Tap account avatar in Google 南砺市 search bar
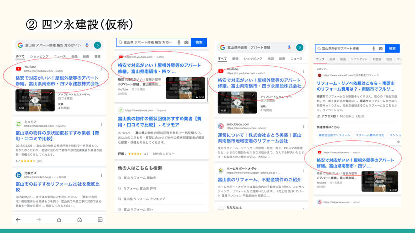415x233 pixels. pos(300,47)
